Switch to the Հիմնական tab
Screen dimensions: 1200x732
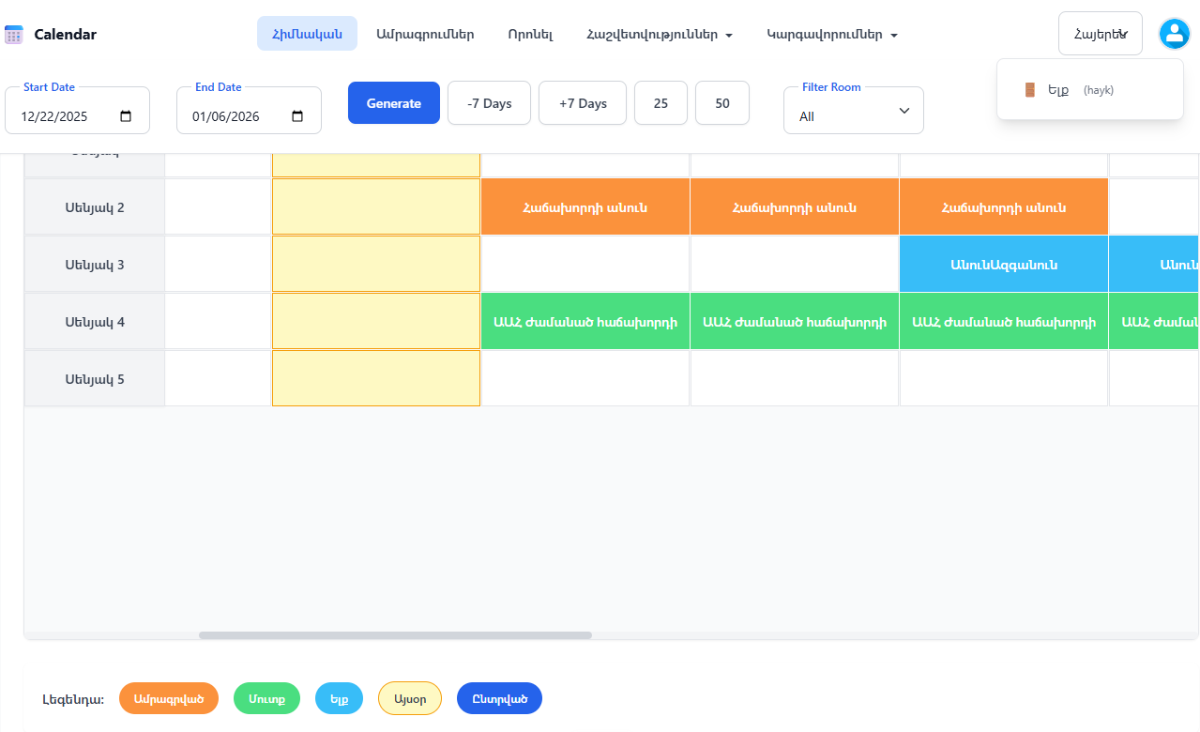[x=307, y=35]
